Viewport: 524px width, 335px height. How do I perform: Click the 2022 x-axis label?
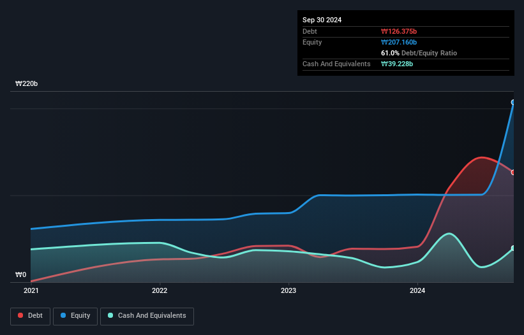pos(160,290)
